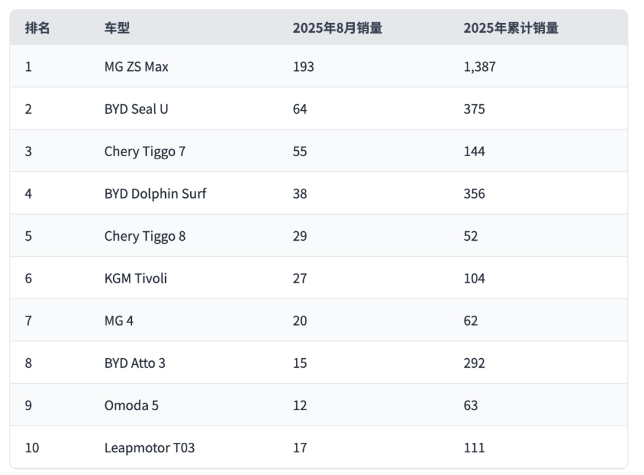Select the 2025年8月销量 column header
Screen dimensions: 644x475
(337, 28)
